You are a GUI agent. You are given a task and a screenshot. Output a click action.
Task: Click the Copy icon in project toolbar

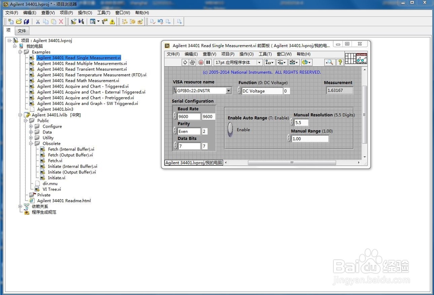tap(46, 21)
